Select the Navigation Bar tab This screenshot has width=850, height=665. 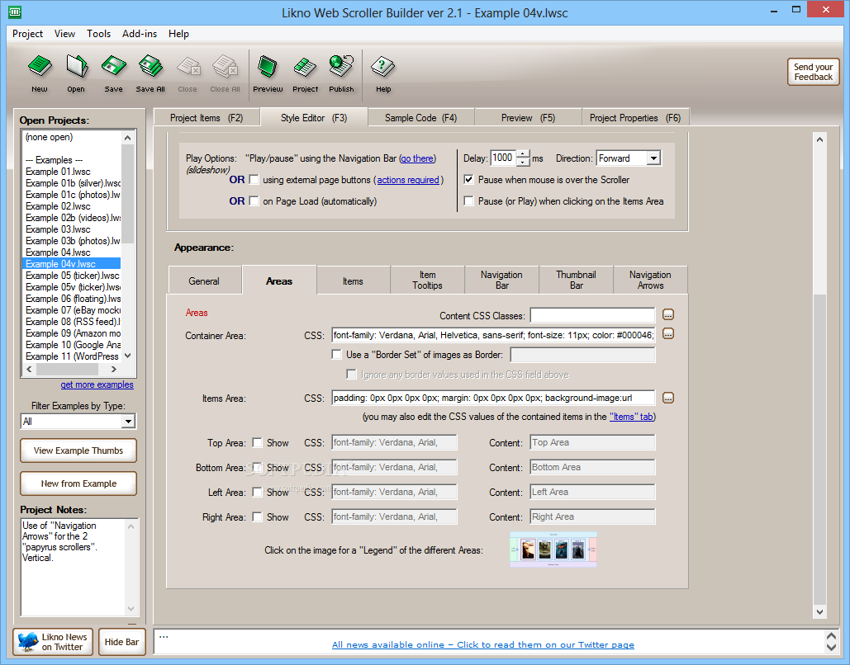[501, 280]
